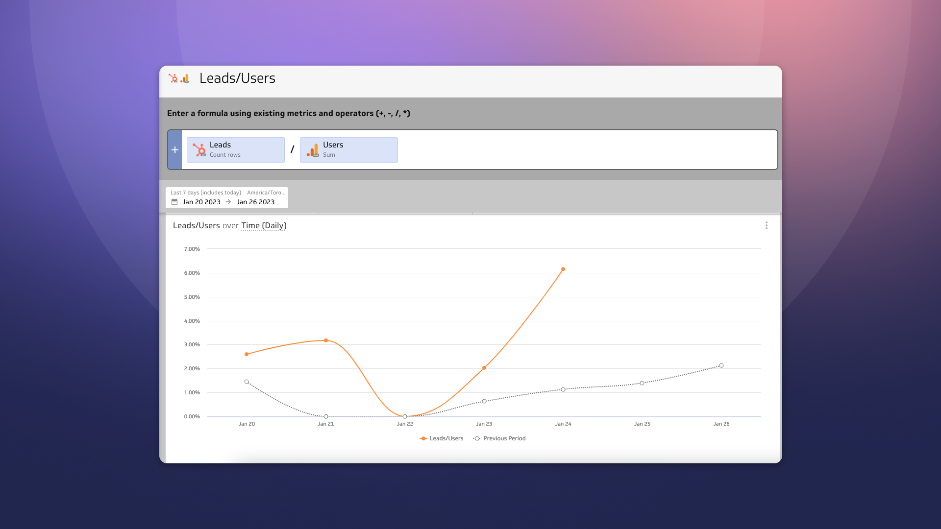Click the start date Jan 20 2023
The width and height of the screenshot is (941, 529).
click(x=201, y=201)
